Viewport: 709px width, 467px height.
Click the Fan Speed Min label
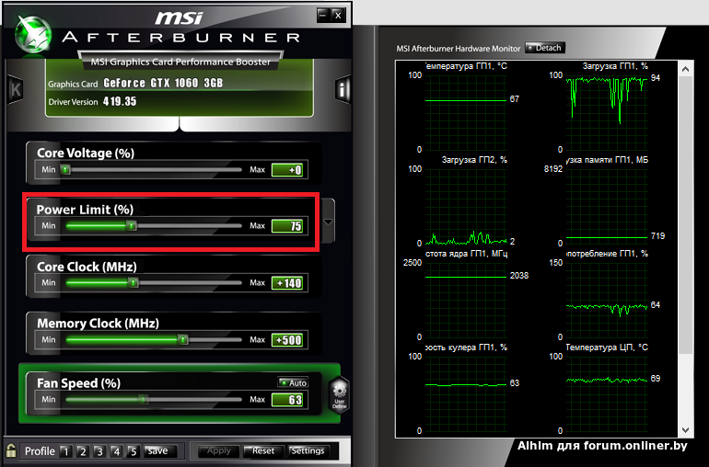point(49,399)
